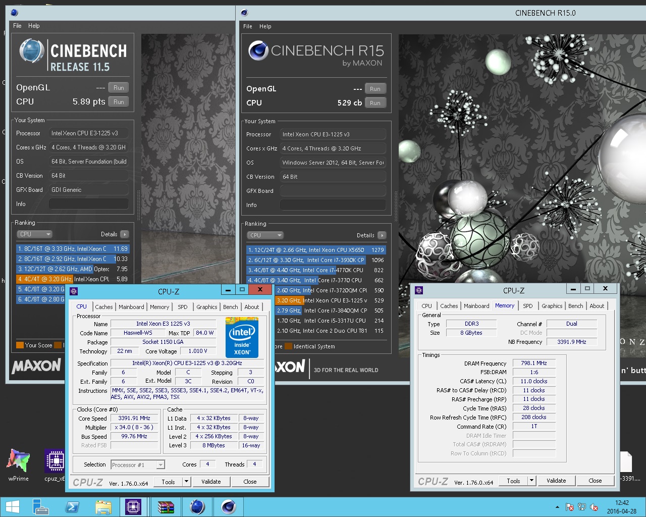646x517 pixels.
Task: Click the Intel Inside Xeon logo
Action: [x=242, y=337]
